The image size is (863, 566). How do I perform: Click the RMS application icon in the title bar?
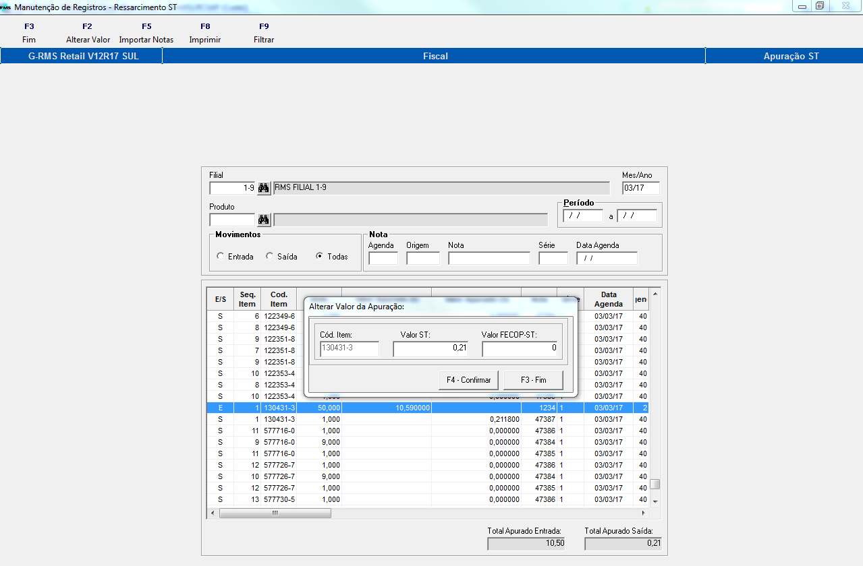(6, 7)
